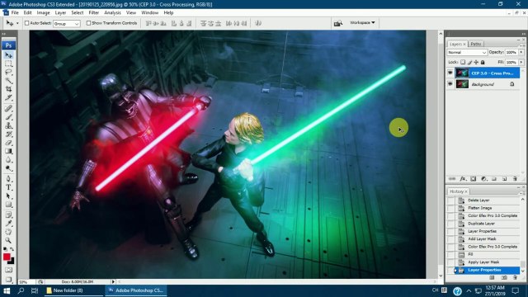This screenshot has width=528, height=297.
Task: Enable Auto-Select checkbox
Action: pos(27,23)
